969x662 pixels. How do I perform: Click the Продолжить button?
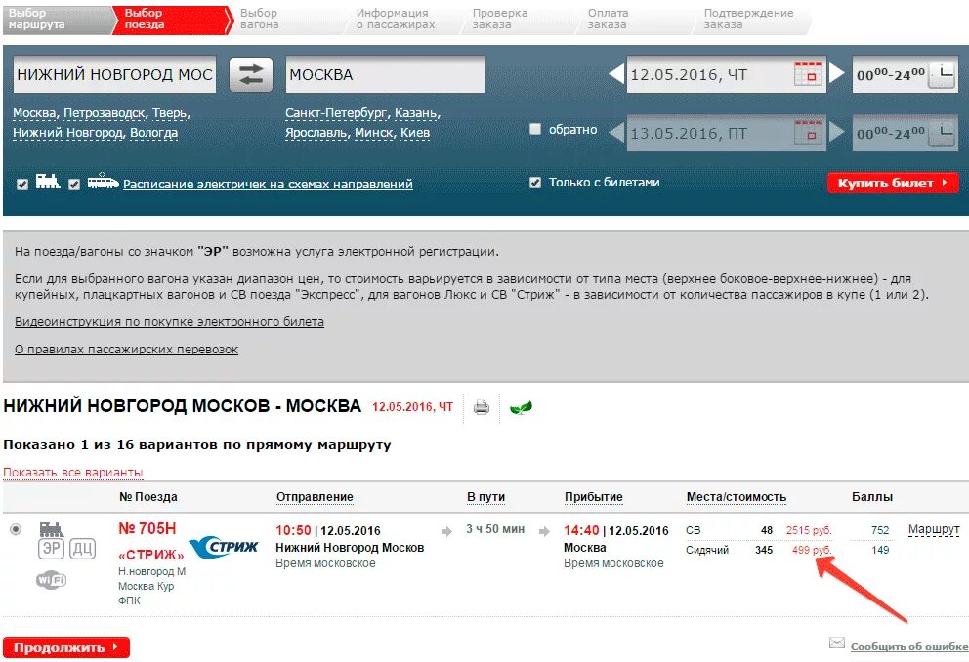point(66,647)
